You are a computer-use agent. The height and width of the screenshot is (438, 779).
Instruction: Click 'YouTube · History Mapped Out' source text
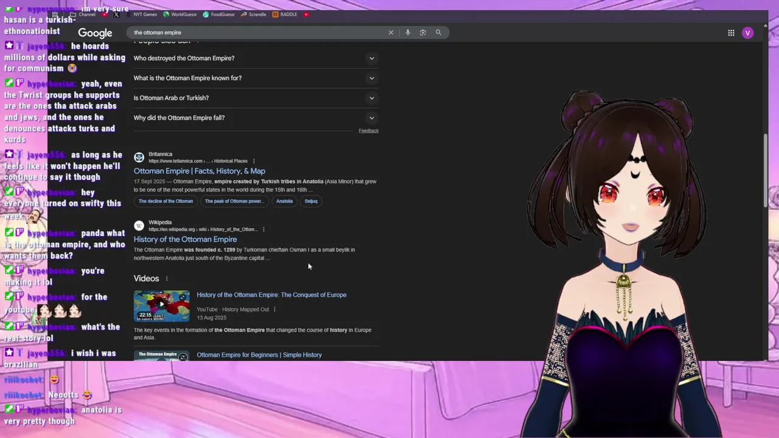(232, 310)
